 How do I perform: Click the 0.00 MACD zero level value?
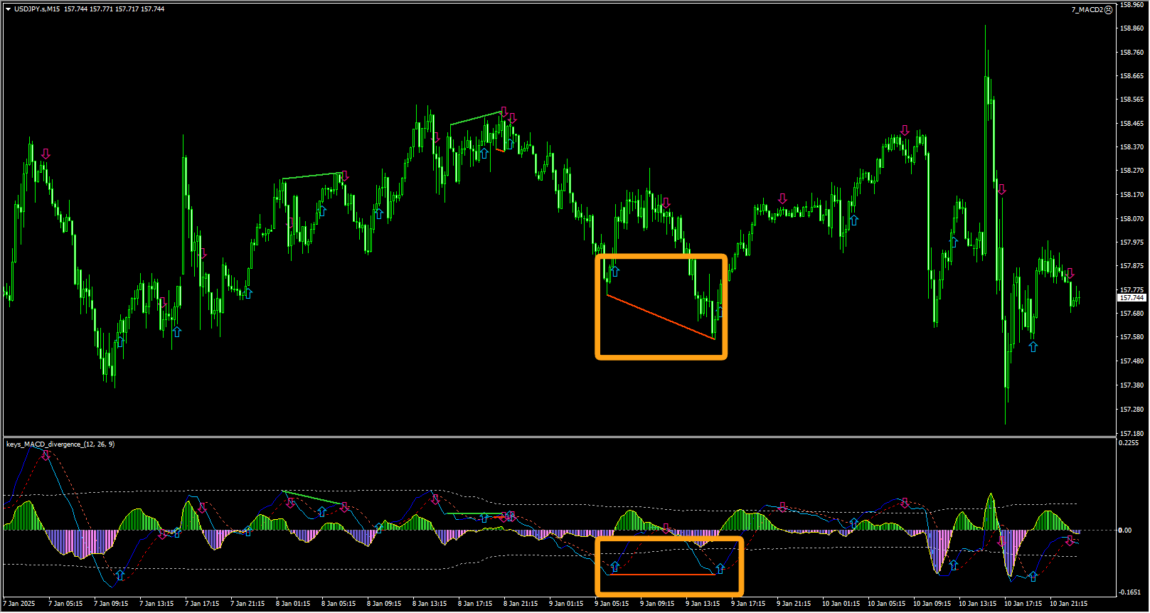click(1125, 531)
